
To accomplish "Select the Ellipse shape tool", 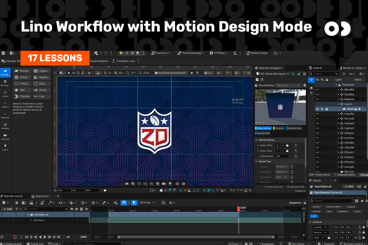I will click(x=22, y=77).
